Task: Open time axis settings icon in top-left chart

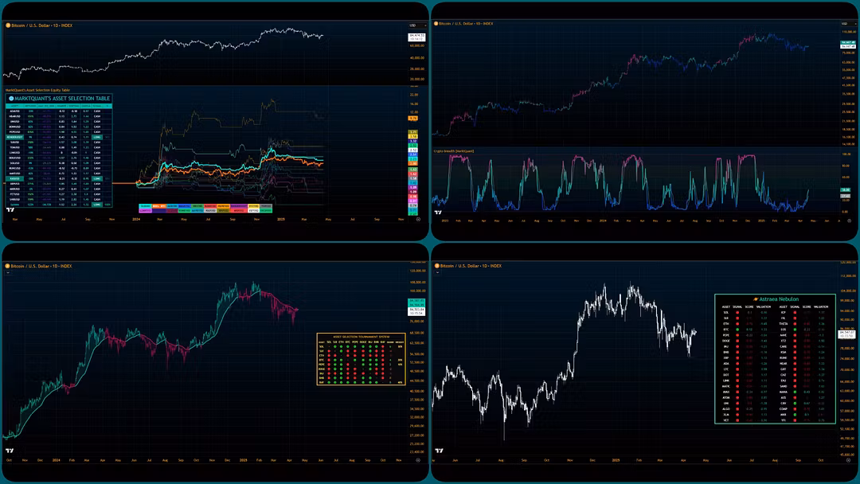Action: [419, 219]
